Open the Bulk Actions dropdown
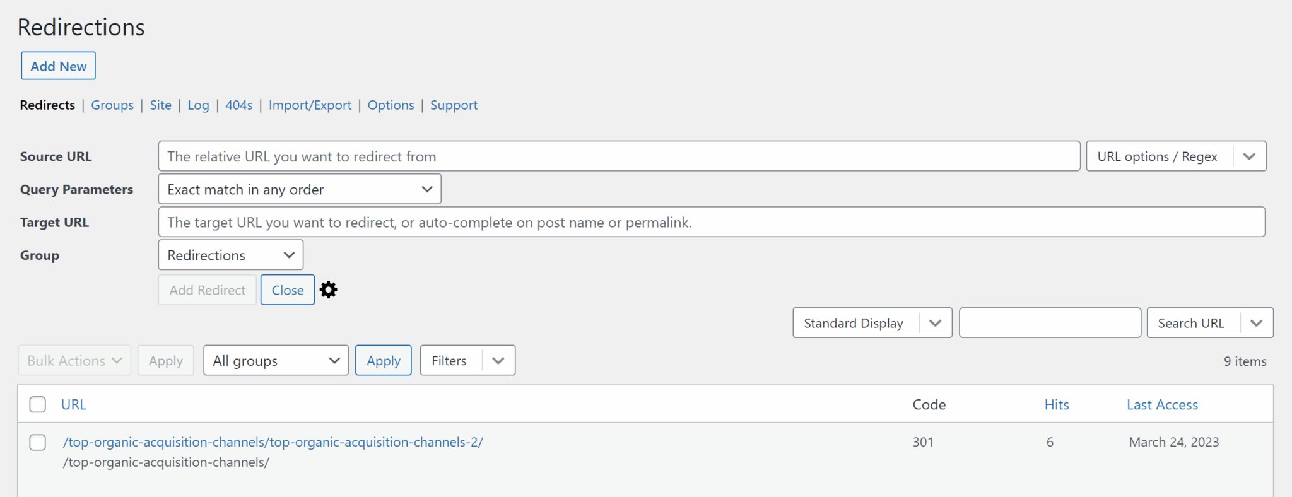Viewport: 1292px width, 497px height. click(x=74, y=360)
